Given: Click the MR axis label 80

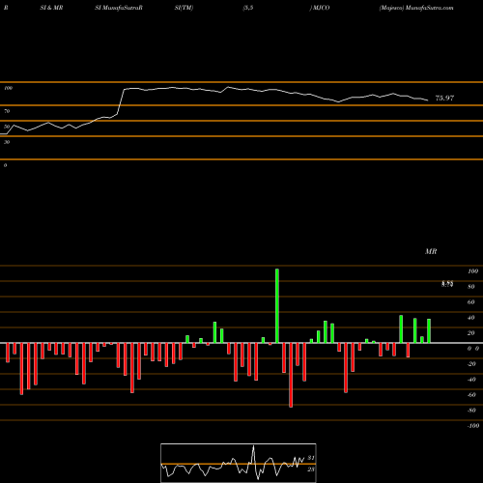Looking at the screenshot, I should click(471, 287).
